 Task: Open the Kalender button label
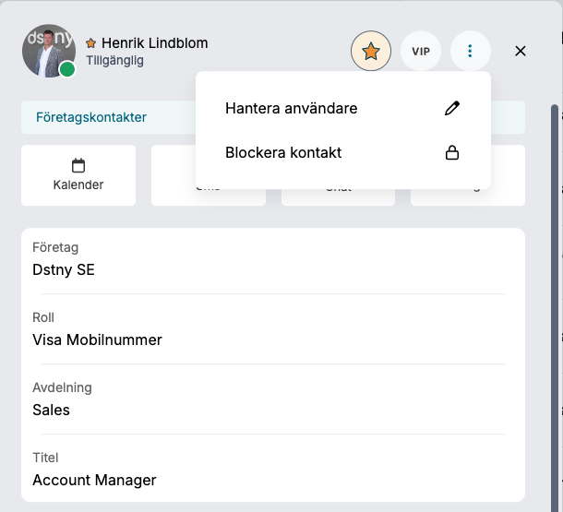[78, 185]
